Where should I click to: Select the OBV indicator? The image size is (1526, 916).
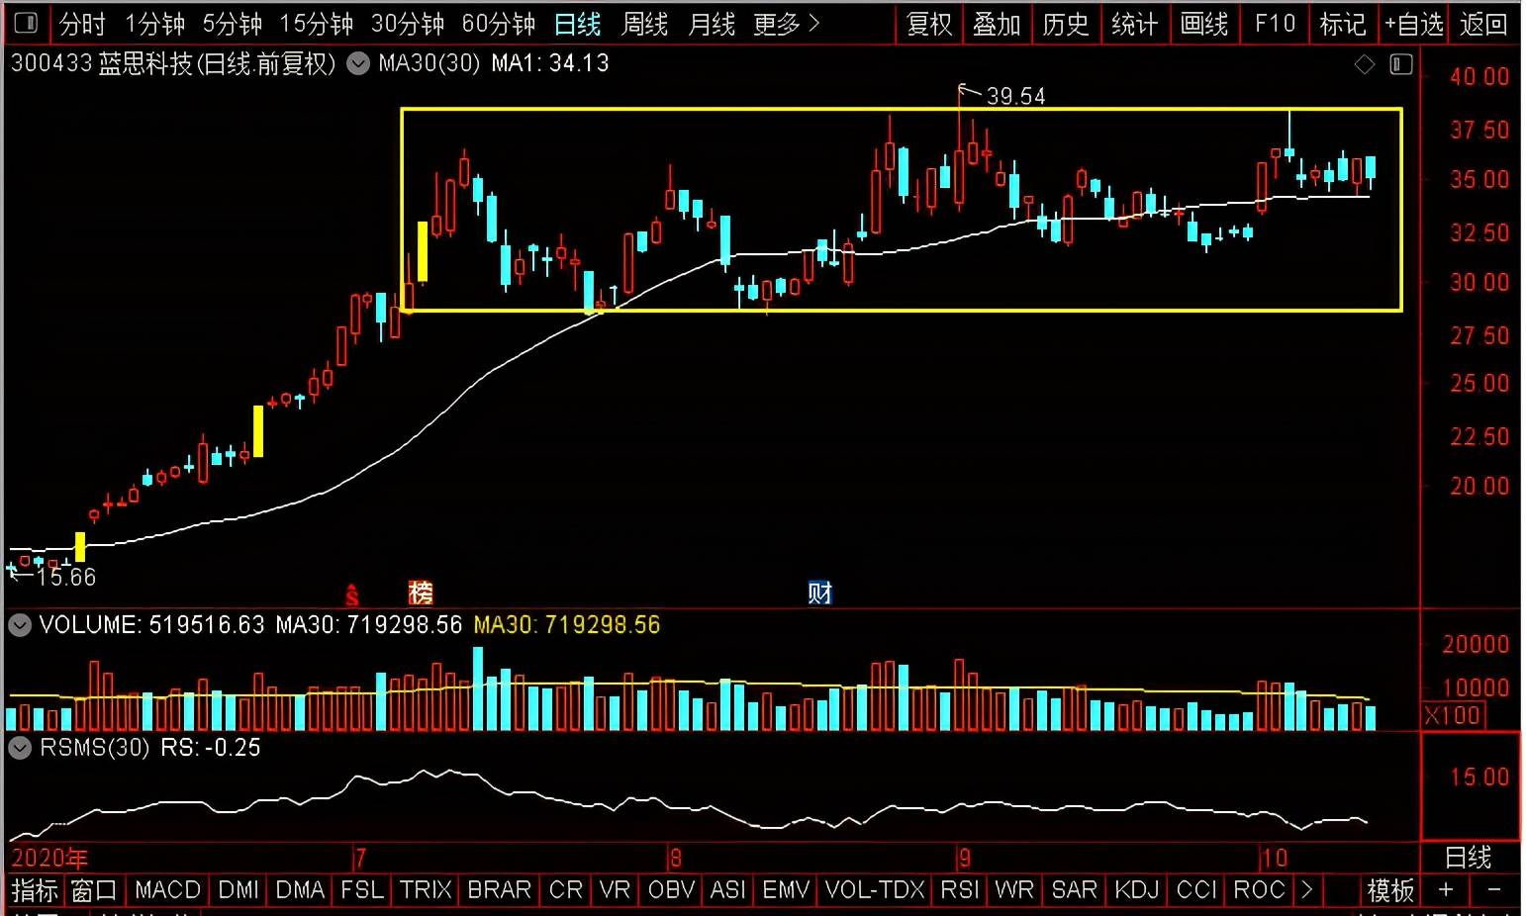[671, 890]
